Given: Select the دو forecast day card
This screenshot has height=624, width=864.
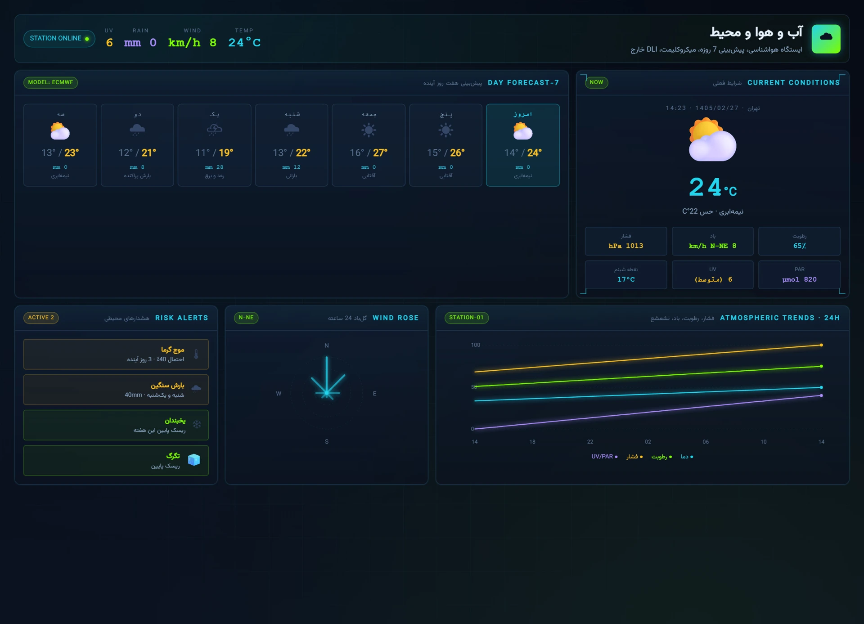Looking at the screenshot, I should 137,145.
